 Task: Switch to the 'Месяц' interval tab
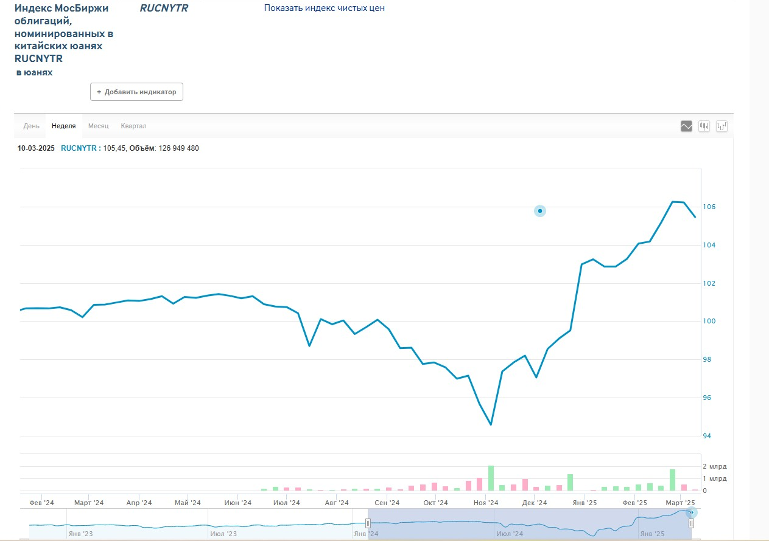(98, 126)
